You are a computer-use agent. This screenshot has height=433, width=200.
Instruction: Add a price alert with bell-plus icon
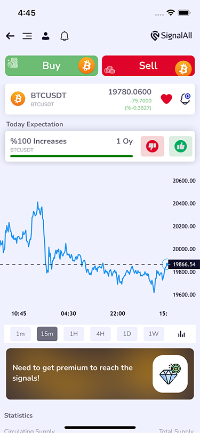[x=186, y=99]
